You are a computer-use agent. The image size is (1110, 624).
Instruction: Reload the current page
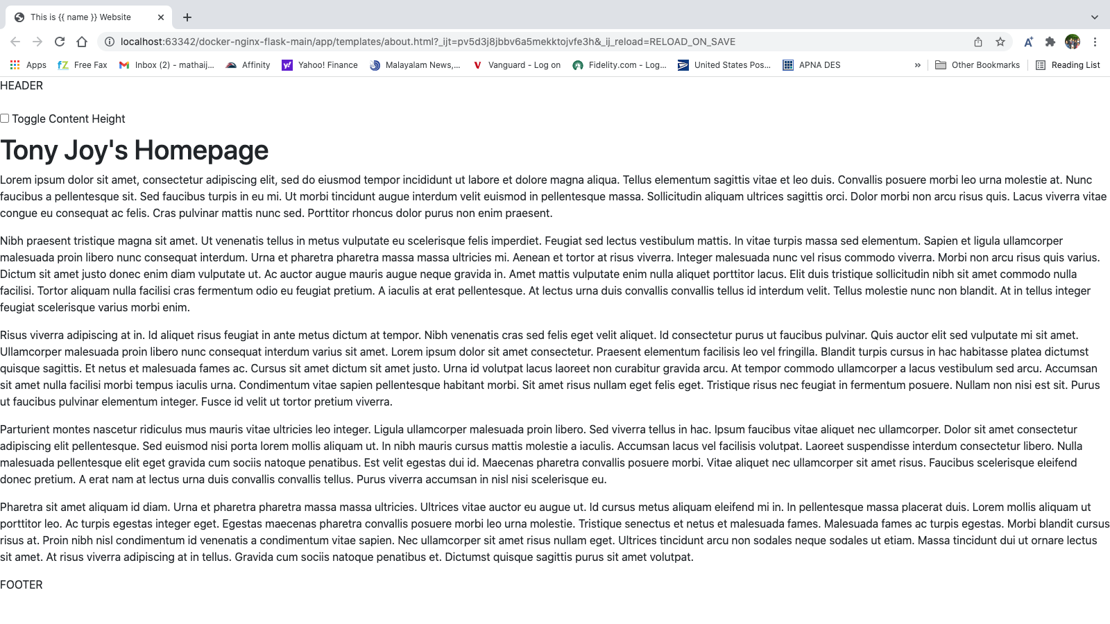coord(60,42)
